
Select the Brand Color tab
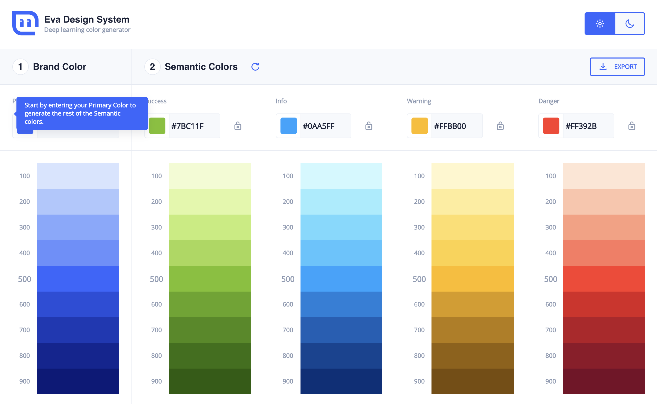(60, 67)
